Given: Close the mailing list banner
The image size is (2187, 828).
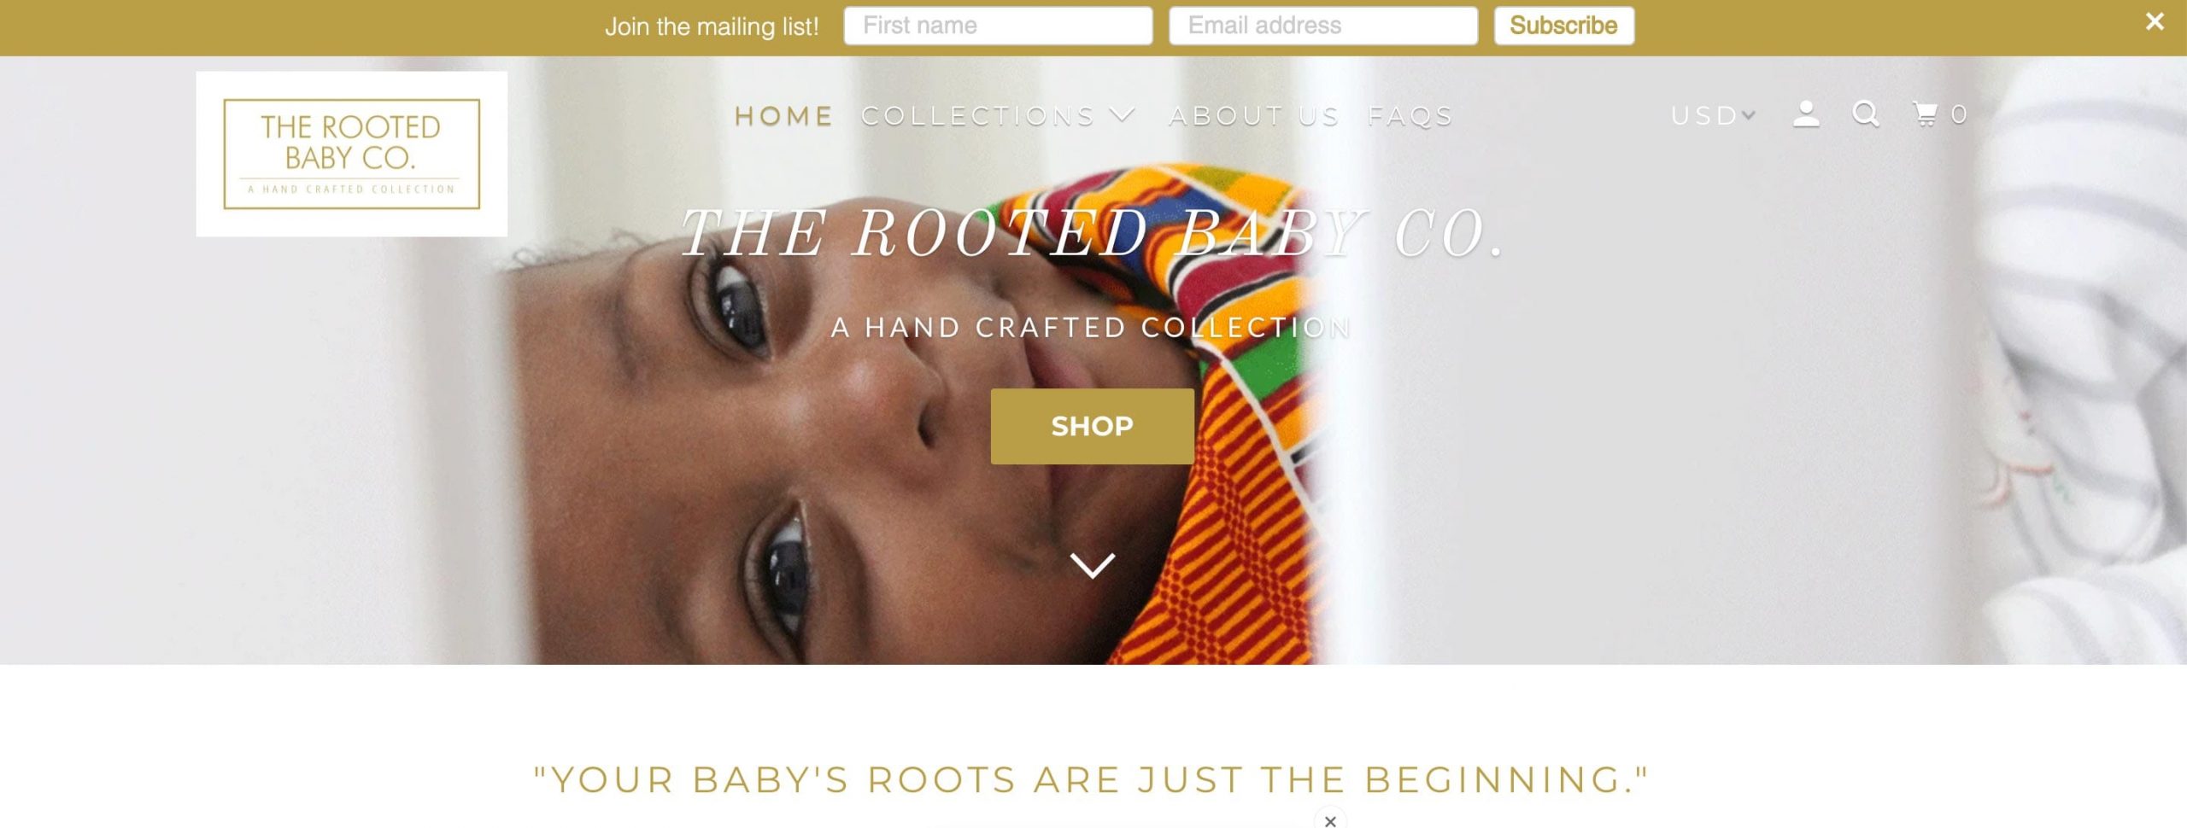Looking at the screenshot, I should 2155,22.
